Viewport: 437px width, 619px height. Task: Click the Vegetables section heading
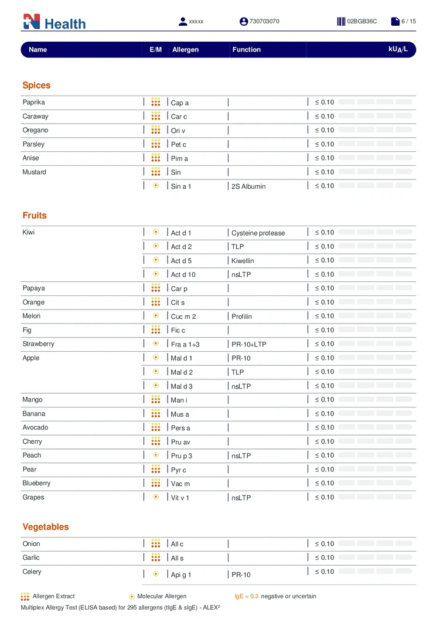[x=46, y=527]
